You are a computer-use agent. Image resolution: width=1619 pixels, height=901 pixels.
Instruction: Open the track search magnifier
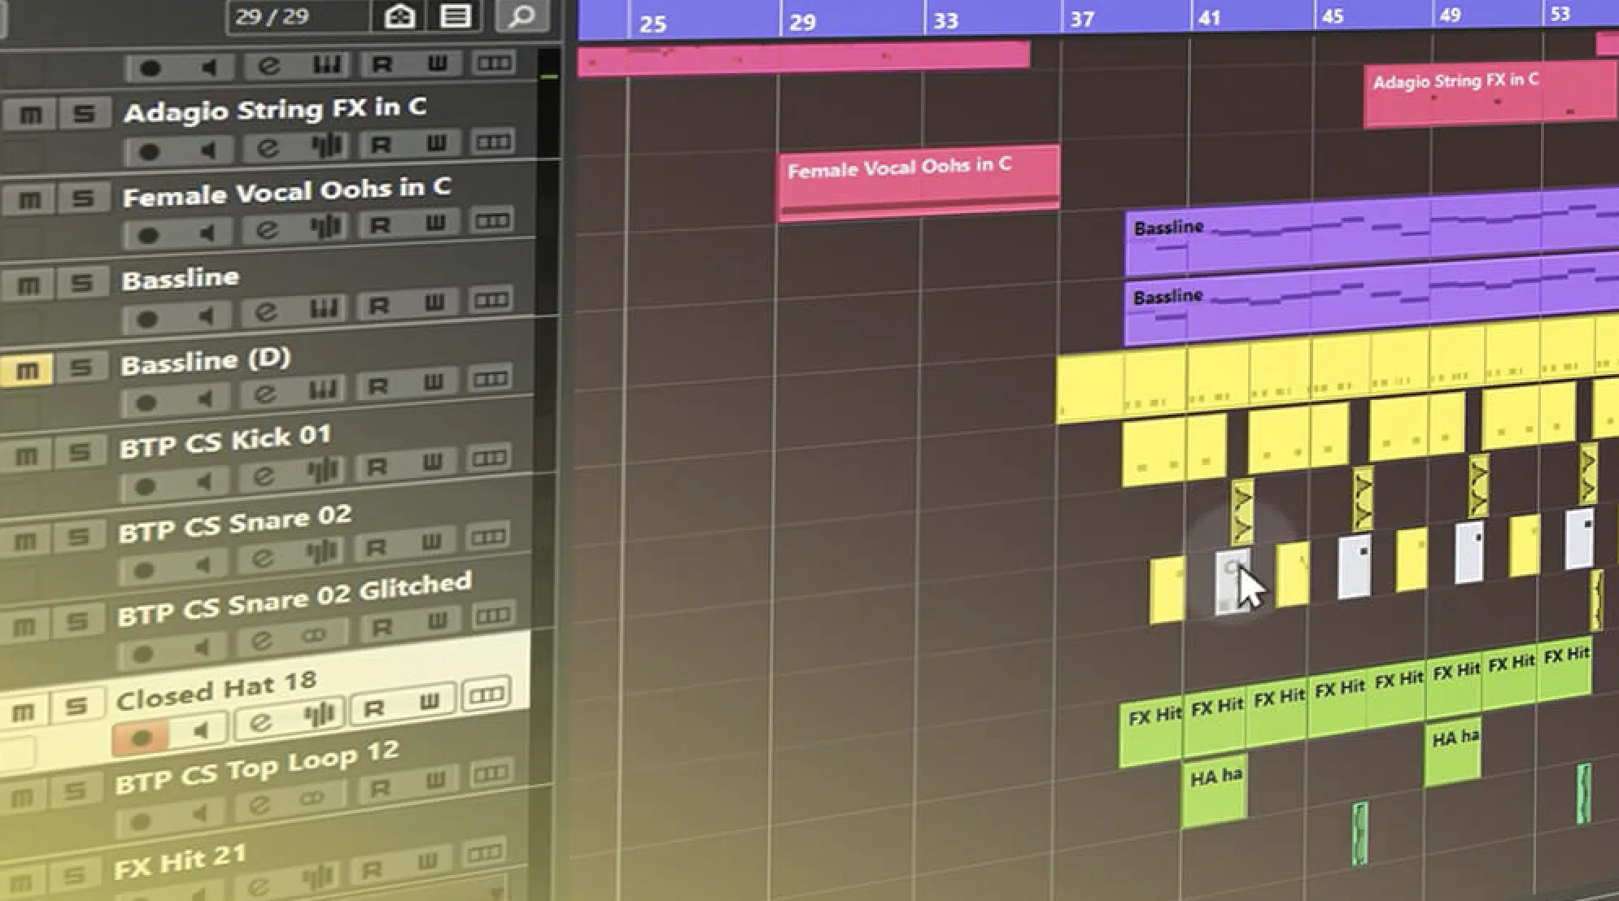(521, 16)
